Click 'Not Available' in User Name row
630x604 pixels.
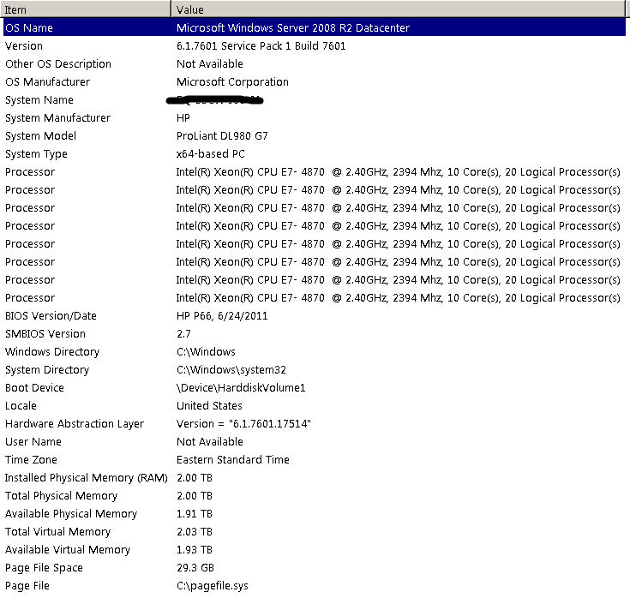pyautogui.click(x=210, y=442)
